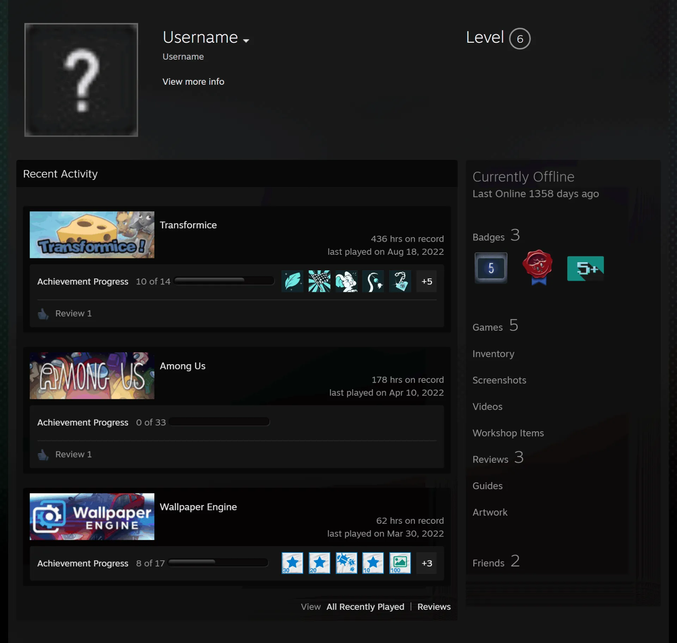
Task: Click the green 5+ game collector badge
Action: [585, 268]
